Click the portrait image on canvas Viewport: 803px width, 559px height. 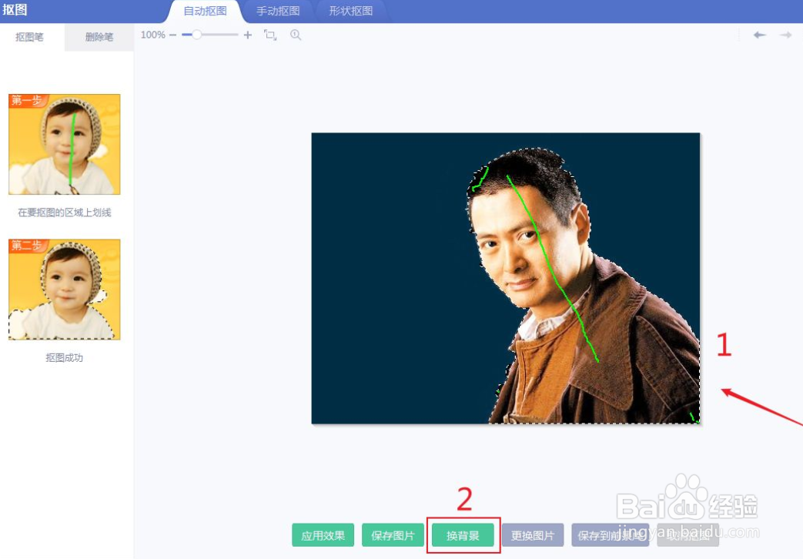pos(506,278)
